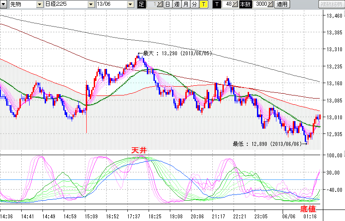The width and height of the screenshot is (345, 221).
Task: Click the yellow T tick button
Action: point(203,4)
